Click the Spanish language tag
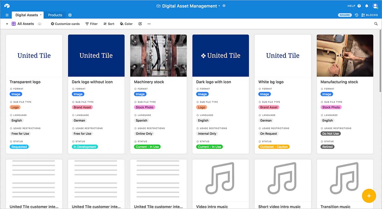 coord(142,120)
